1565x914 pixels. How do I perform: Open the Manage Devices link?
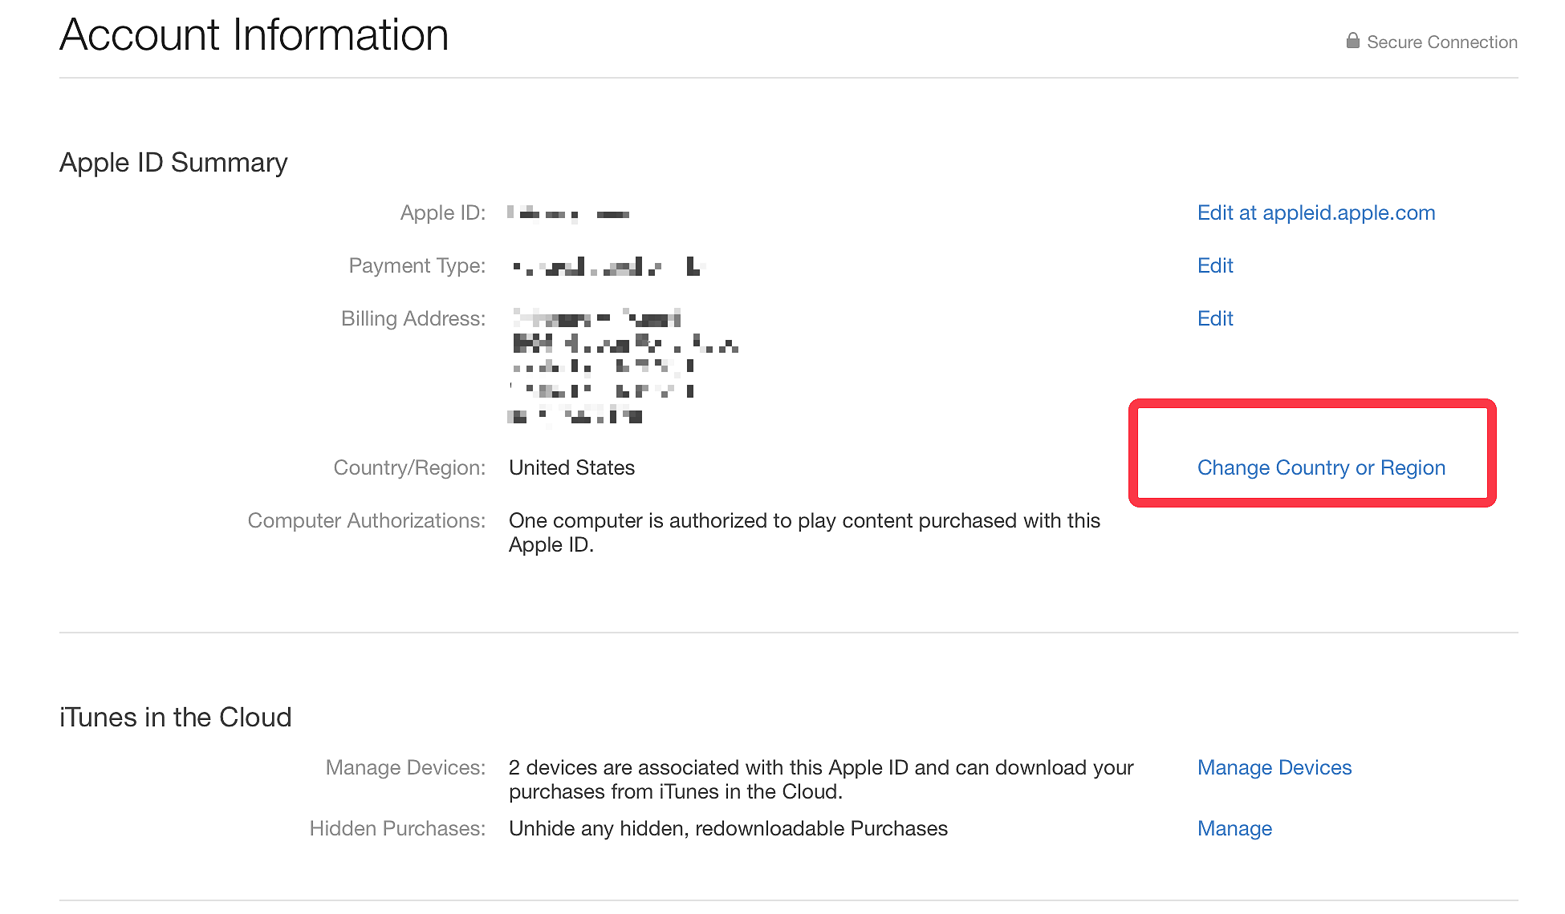(x=1274, y=767)
